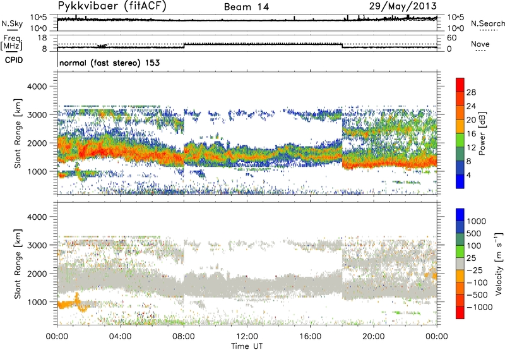
Task: Click time axis label '20:00'
Action: pyautogui.click(x=374, y=337)
